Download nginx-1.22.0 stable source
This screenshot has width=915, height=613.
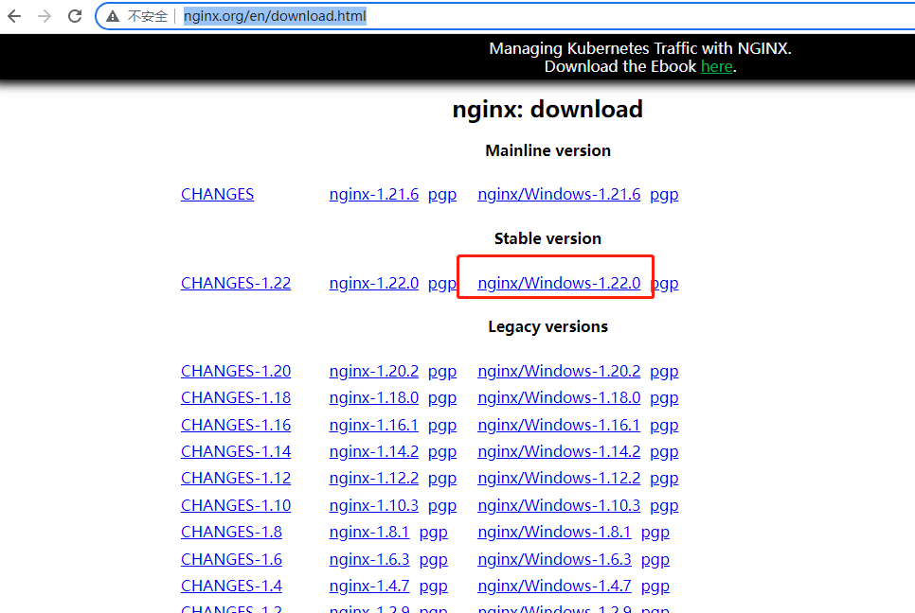pos(373,283)
